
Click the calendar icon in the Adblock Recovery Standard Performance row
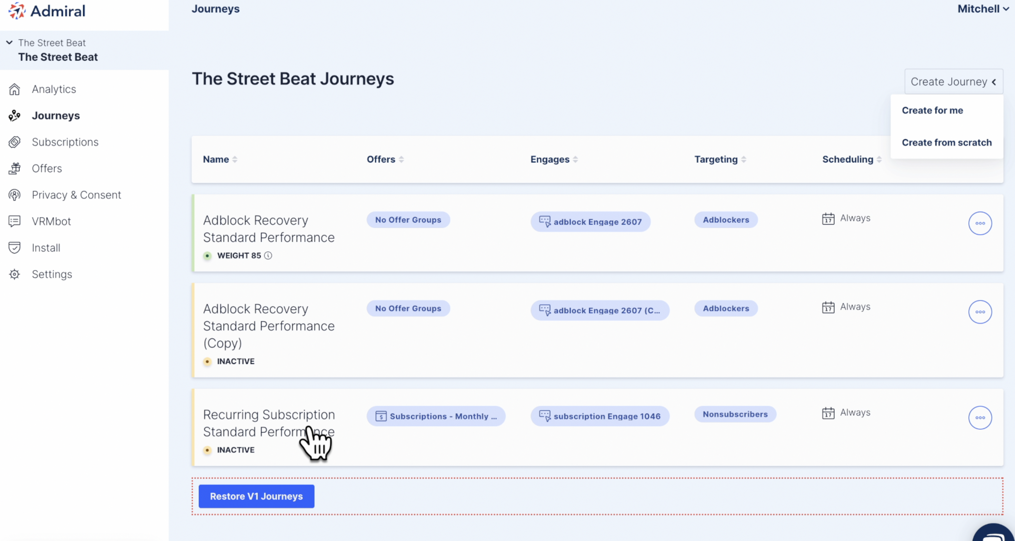pyautogui.click(x=828, y=219)
